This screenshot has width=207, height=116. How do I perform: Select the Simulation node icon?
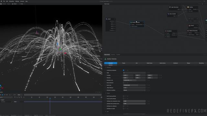(166, 31)
